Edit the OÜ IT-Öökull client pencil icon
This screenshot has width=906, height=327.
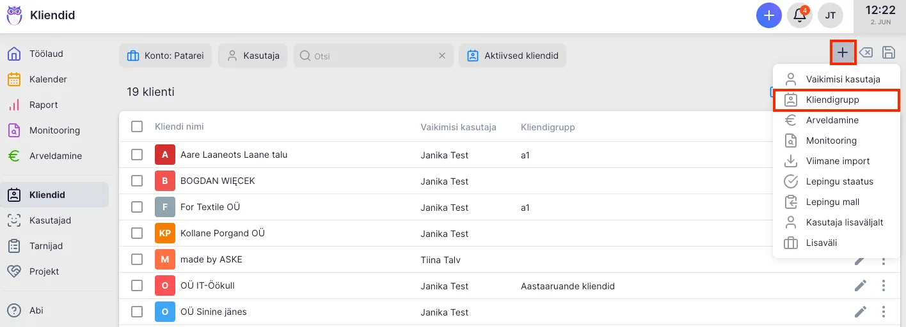point(861,285)
